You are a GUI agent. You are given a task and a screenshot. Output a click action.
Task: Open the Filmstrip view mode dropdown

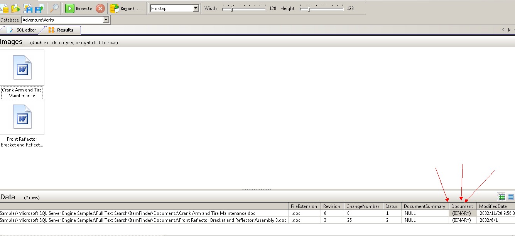point(196,8)
